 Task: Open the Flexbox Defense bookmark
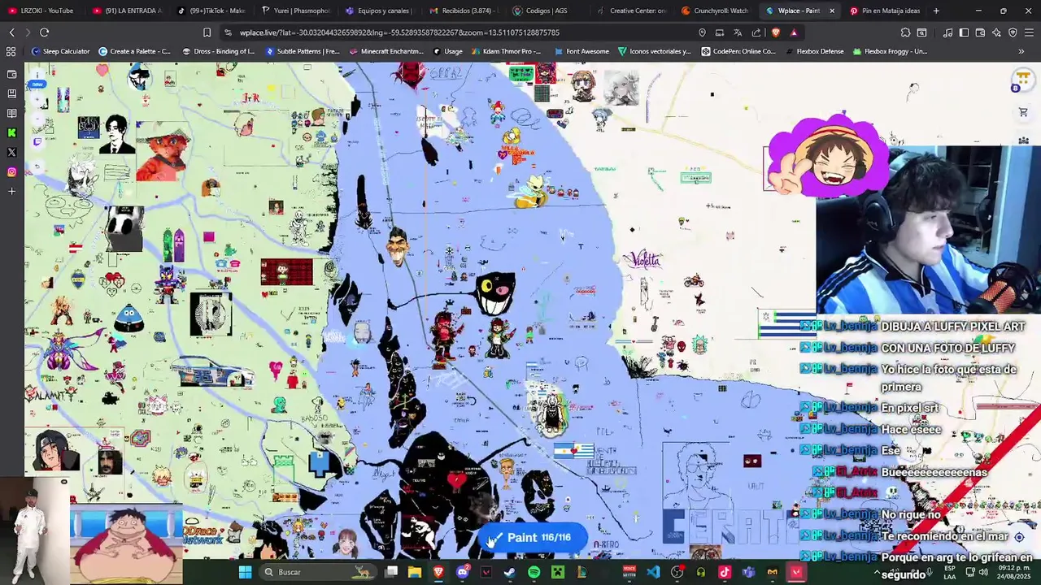click(814, 51)
